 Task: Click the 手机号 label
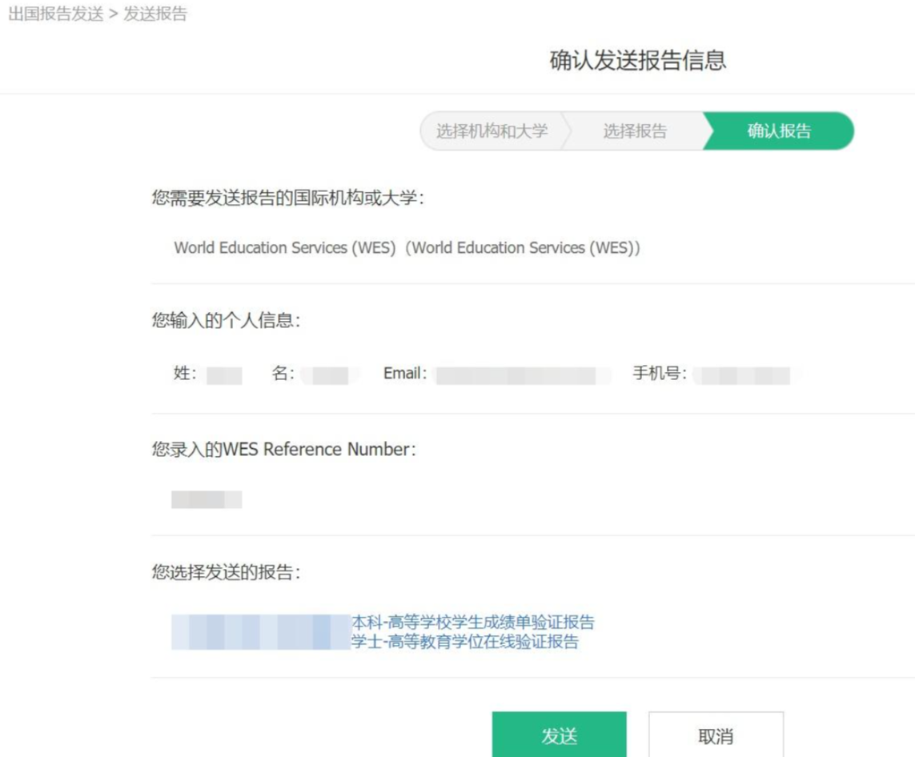tap(660, 373)
